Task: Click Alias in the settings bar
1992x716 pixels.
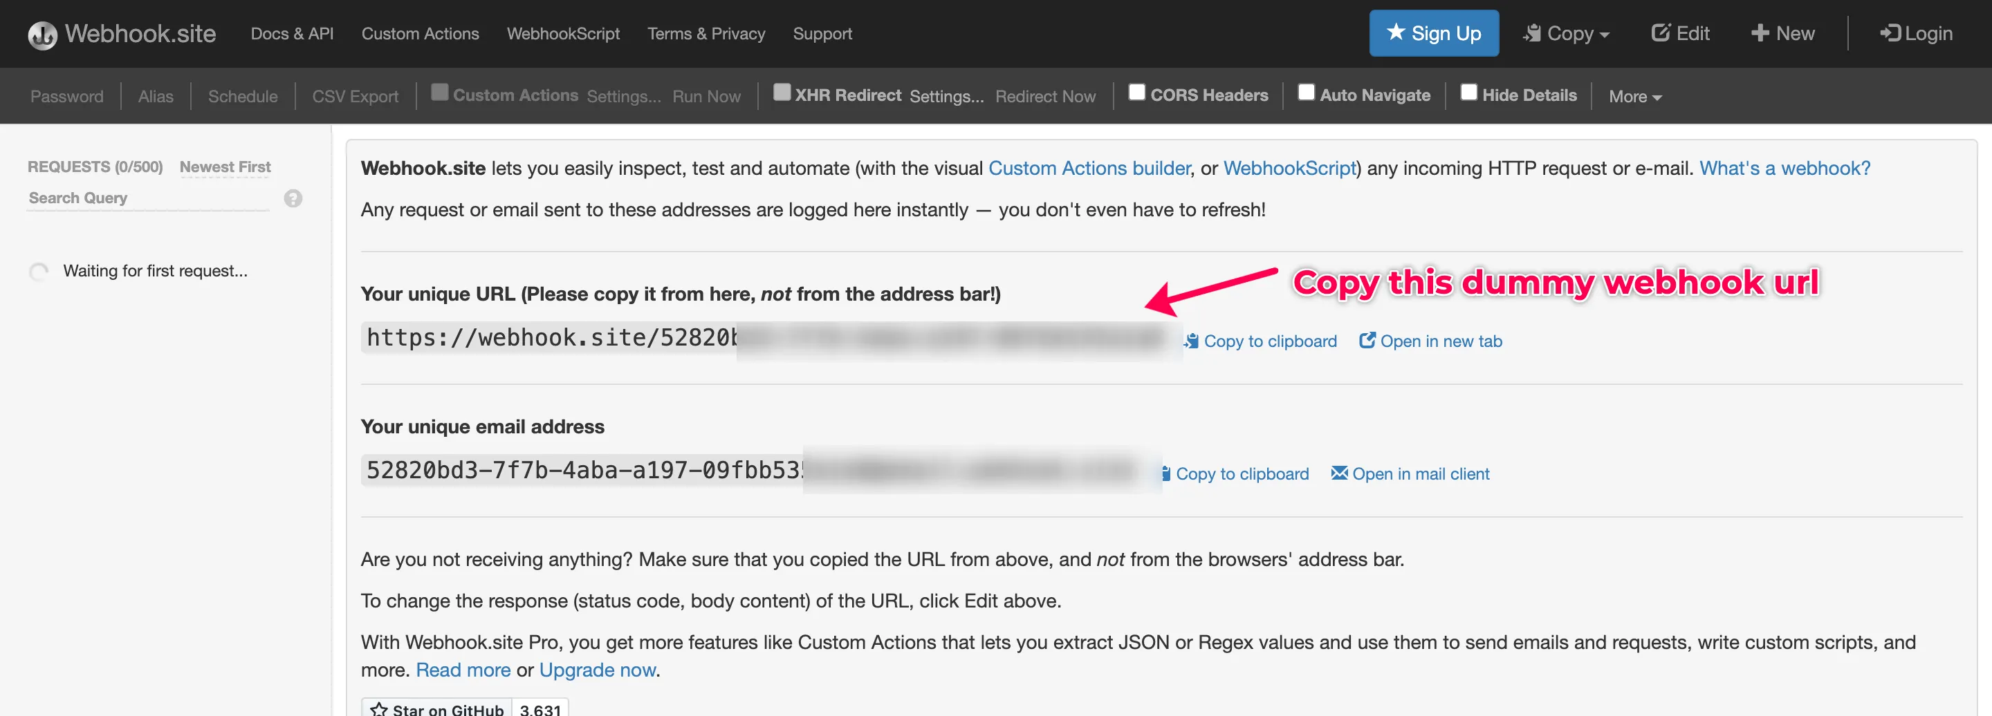Action: 156,96
